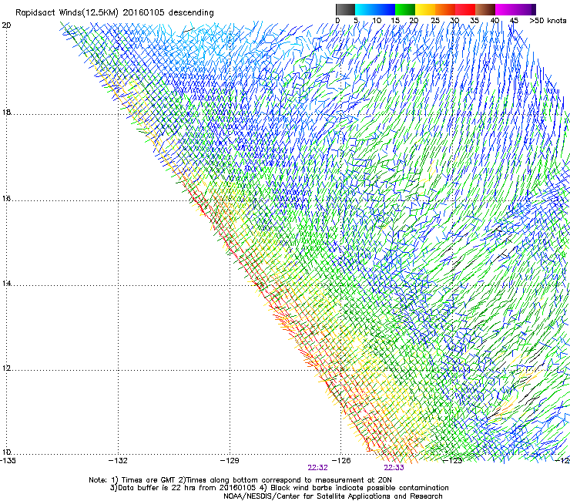This screenshot has width=570, height=501.
Task: Click the cyan-blue 5-15 knots color band
Action: [375, 9]
